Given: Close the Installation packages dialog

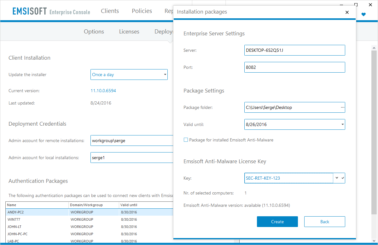Looking at the screenshot, I should click(347, 12).
